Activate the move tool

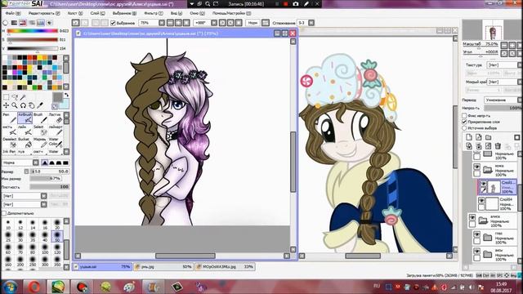pos(6,105)
